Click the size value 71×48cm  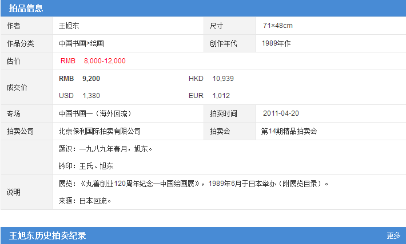278,26
